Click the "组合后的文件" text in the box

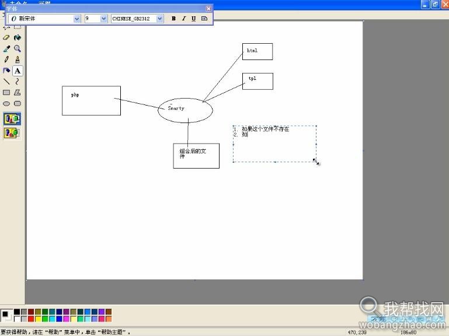193,153
